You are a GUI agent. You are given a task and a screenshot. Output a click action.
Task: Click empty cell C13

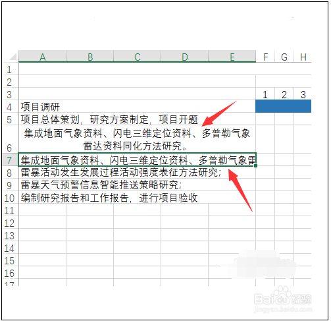[x=138, y=235]
